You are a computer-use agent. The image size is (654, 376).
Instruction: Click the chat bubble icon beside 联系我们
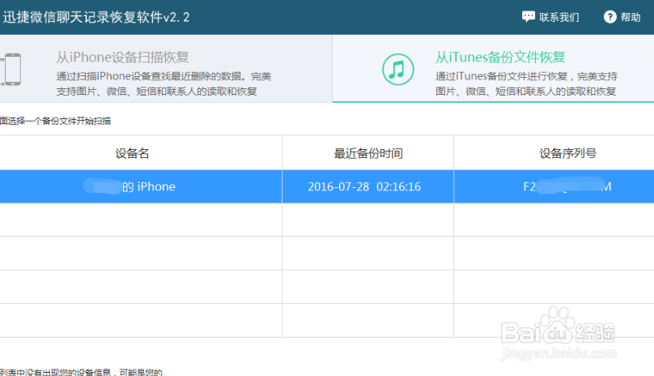pos(528,17)
